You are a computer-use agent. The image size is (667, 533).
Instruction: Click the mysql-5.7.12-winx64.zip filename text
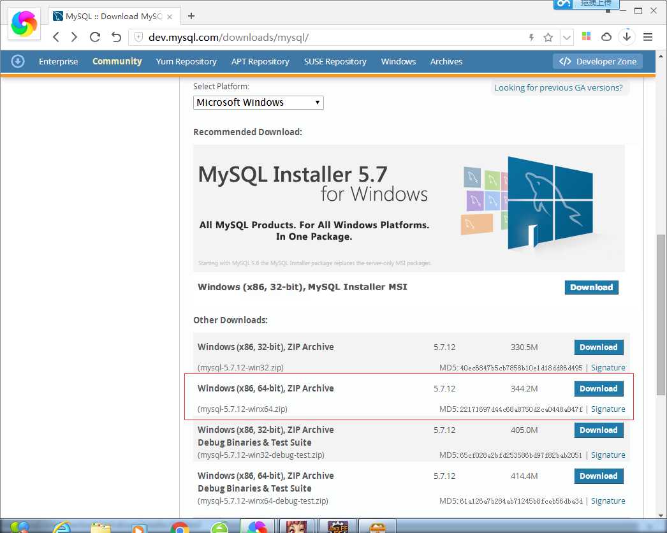pyautogui.click(x=242, y=409)
